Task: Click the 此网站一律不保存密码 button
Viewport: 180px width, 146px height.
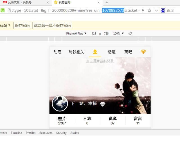Action: pos(52,25)
